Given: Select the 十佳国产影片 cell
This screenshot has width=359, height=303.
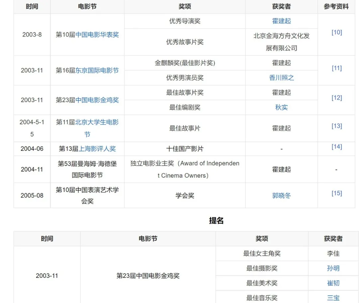Looking at the screenshot, I should tap(185, 149).
